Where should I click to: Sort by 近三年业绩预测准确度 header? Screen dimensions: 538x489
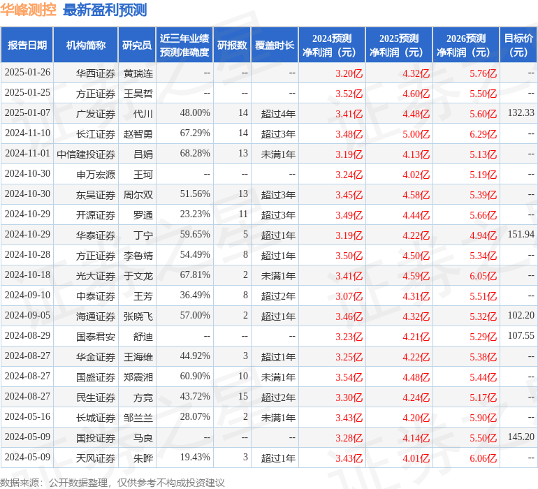[184, 45]
